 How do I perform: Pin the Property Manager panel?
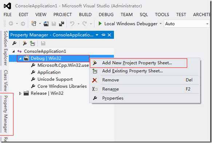point(103,35)
